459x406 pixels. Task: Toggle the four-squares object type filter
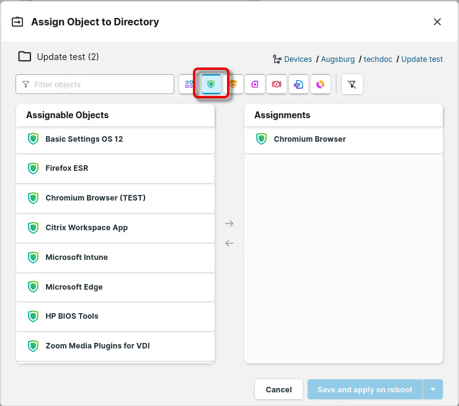(x=189, y=84)
